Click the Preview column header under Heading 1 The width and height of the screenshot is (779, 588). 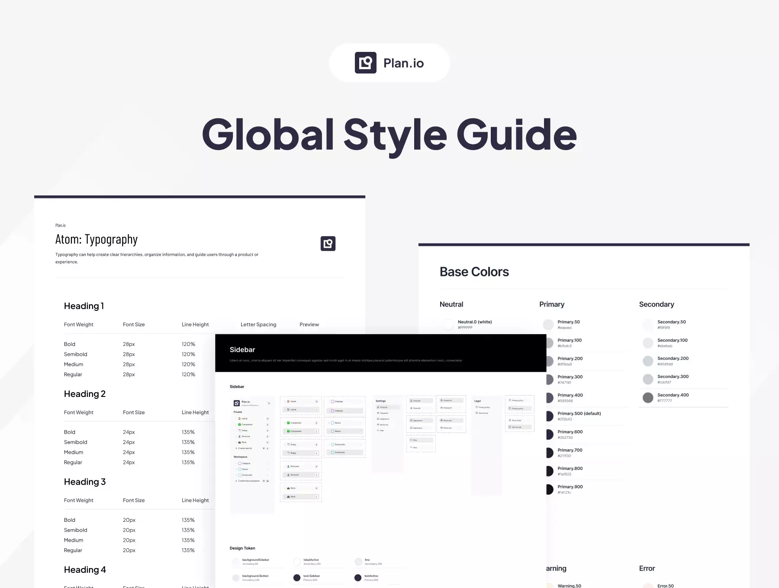[x=309, y=324]
